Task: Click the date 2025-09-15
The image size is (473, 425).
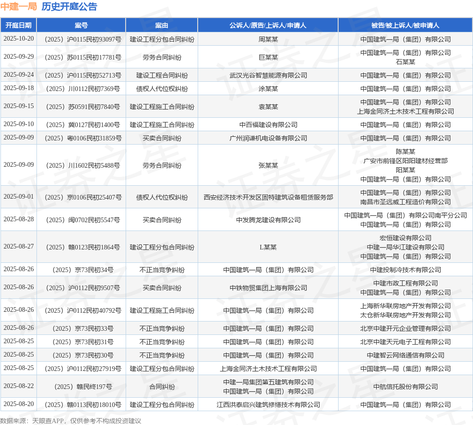Action: point(18,106)
